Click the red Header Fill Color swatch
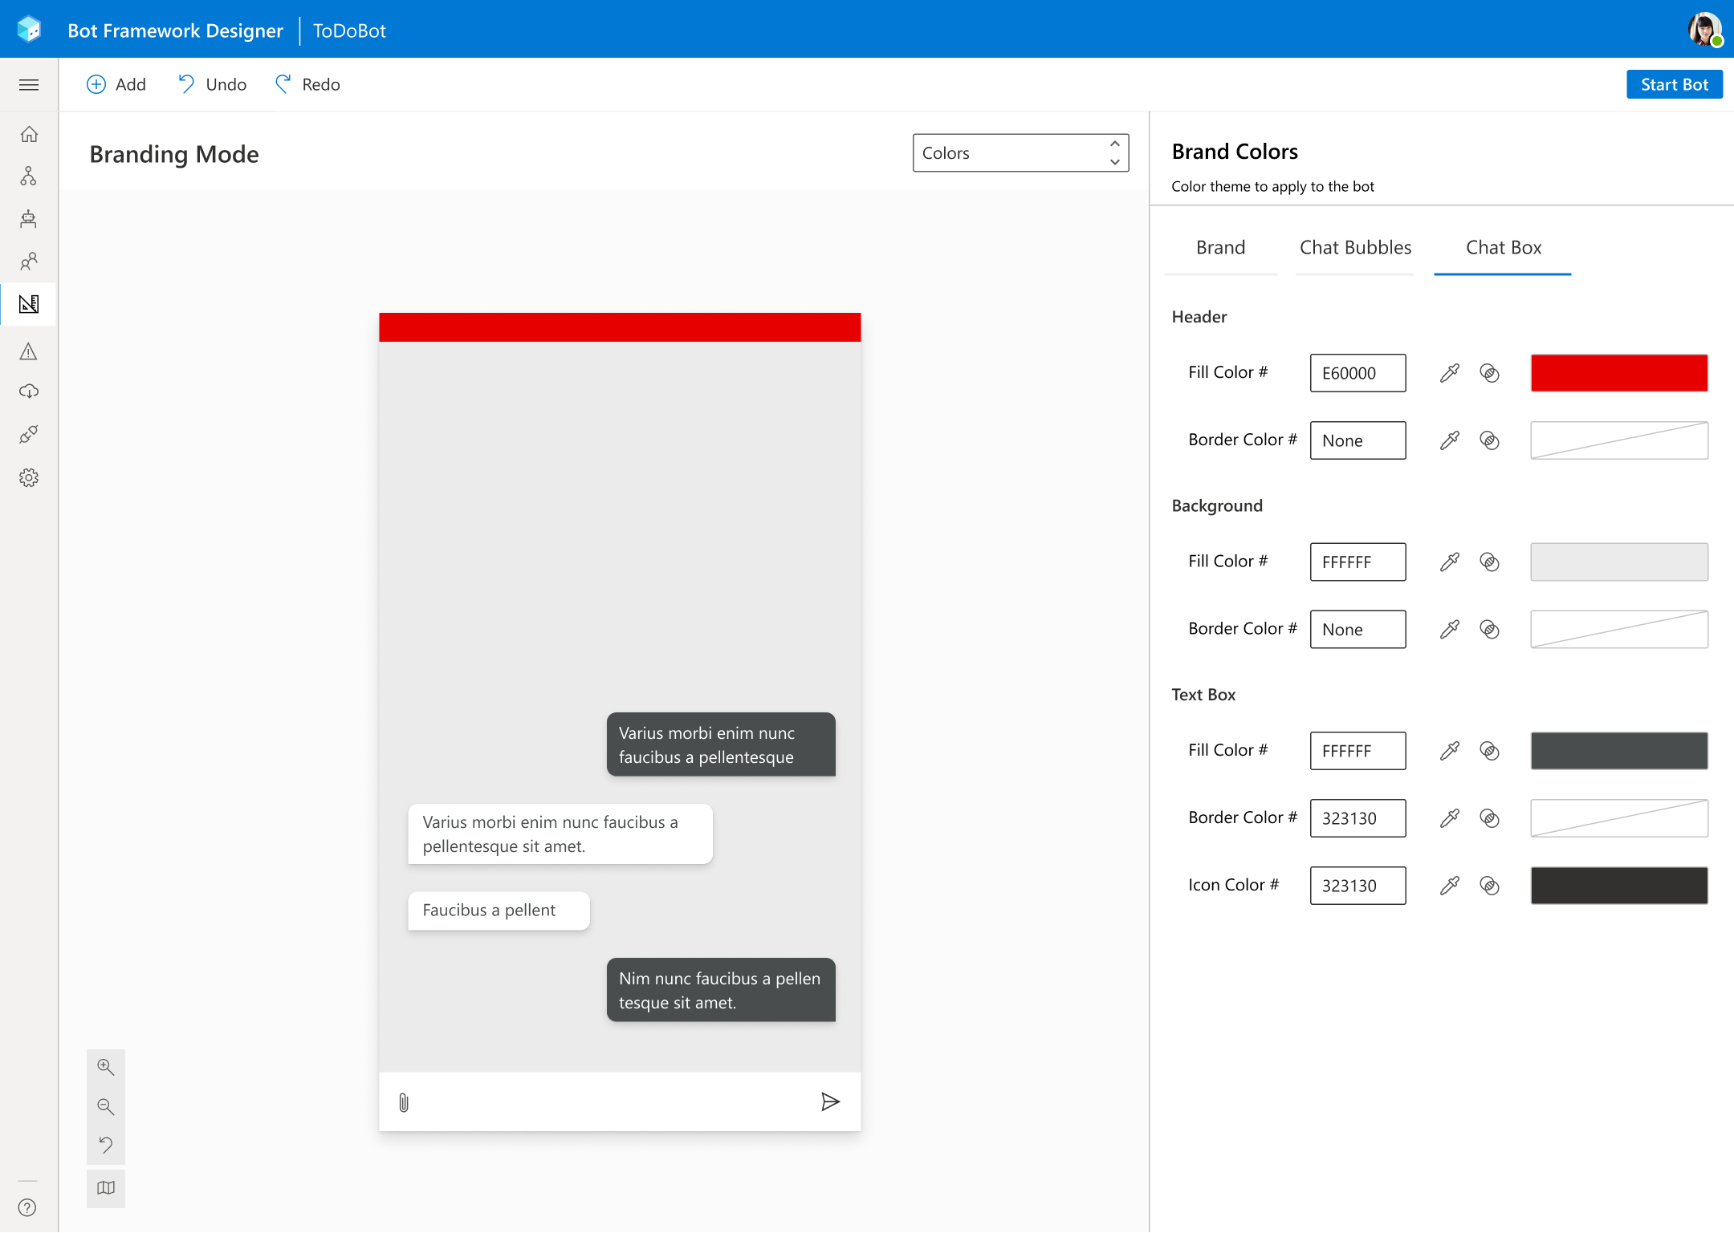Viewport: 1734px width, 1233px height. point(1618,373)
